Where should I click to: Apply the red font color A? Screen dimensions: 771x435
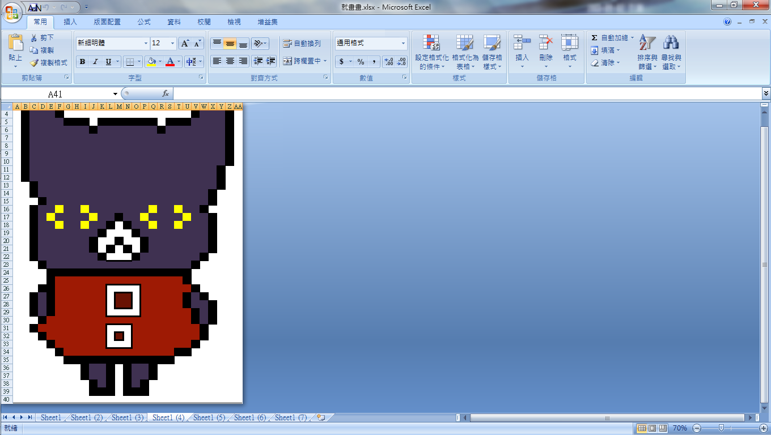click(170, 62)
